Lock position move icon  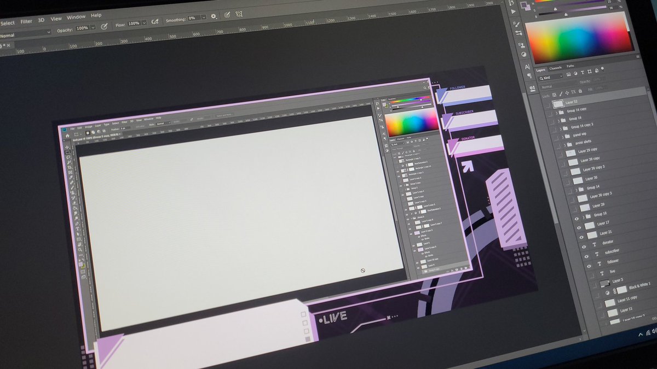click(567, 93)
